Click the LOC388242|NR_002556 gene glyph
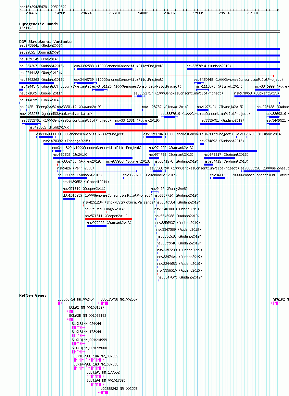 click(x=103, y=392)
